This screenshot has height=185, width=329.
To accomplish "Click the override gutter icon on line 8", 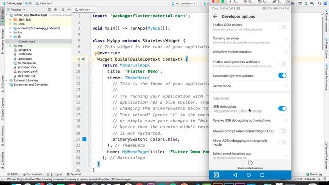I will pyautogui.click(x=84, y=59).
